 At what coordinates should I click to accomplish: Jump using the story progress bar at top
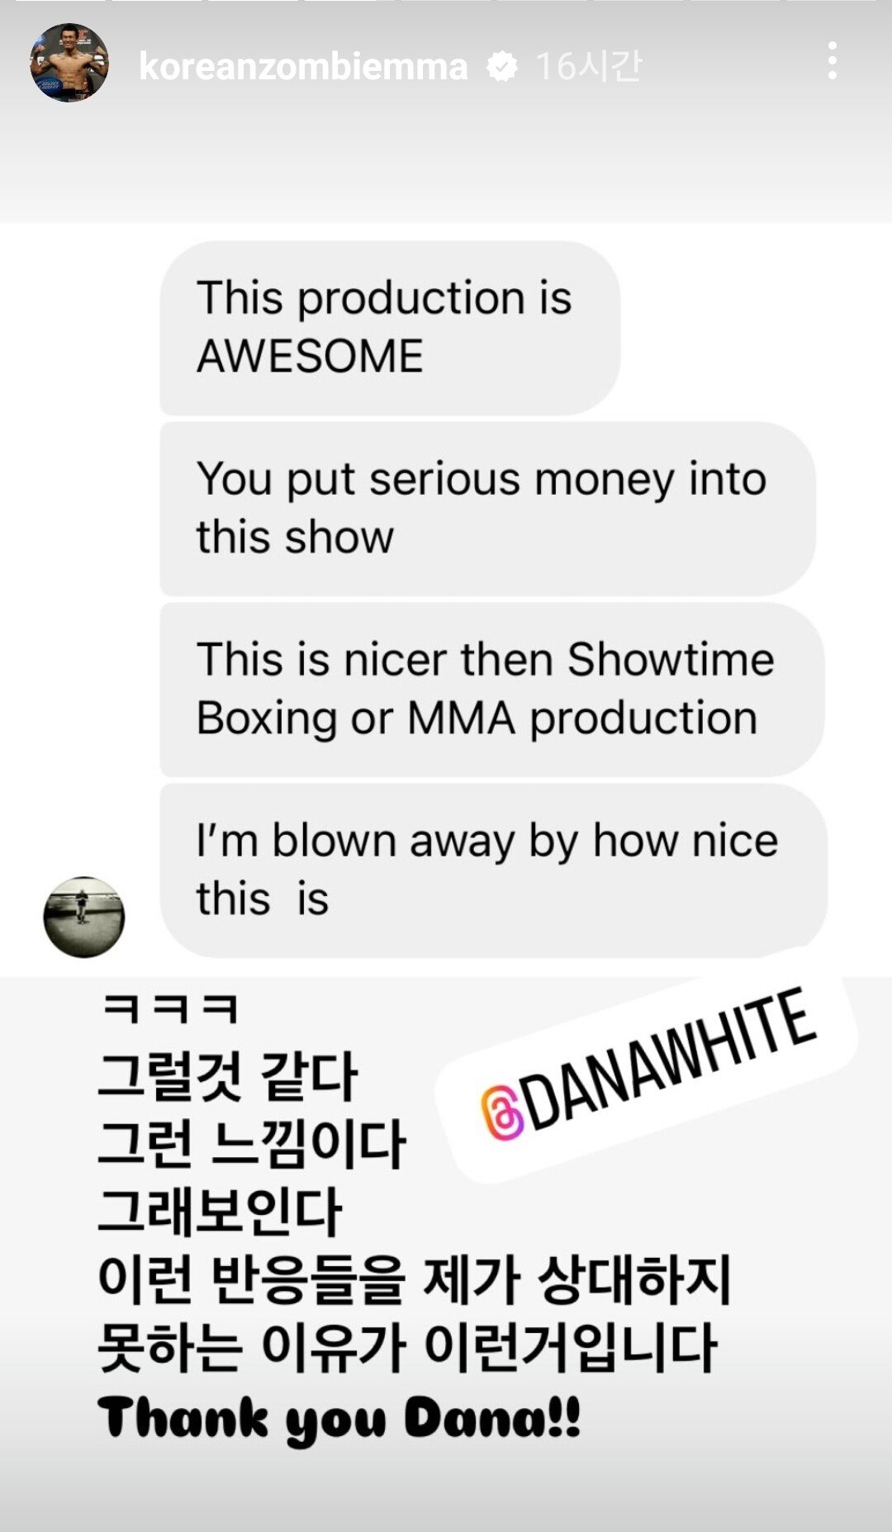coord(446,2)
